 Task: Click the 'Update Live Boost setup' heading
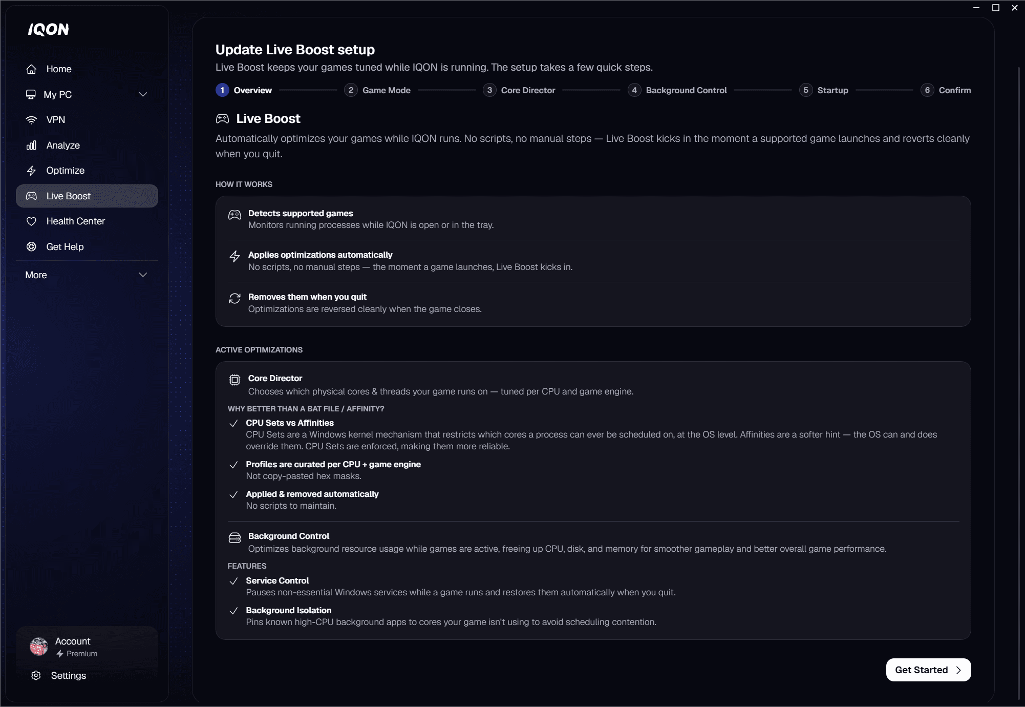pos(295,50)
